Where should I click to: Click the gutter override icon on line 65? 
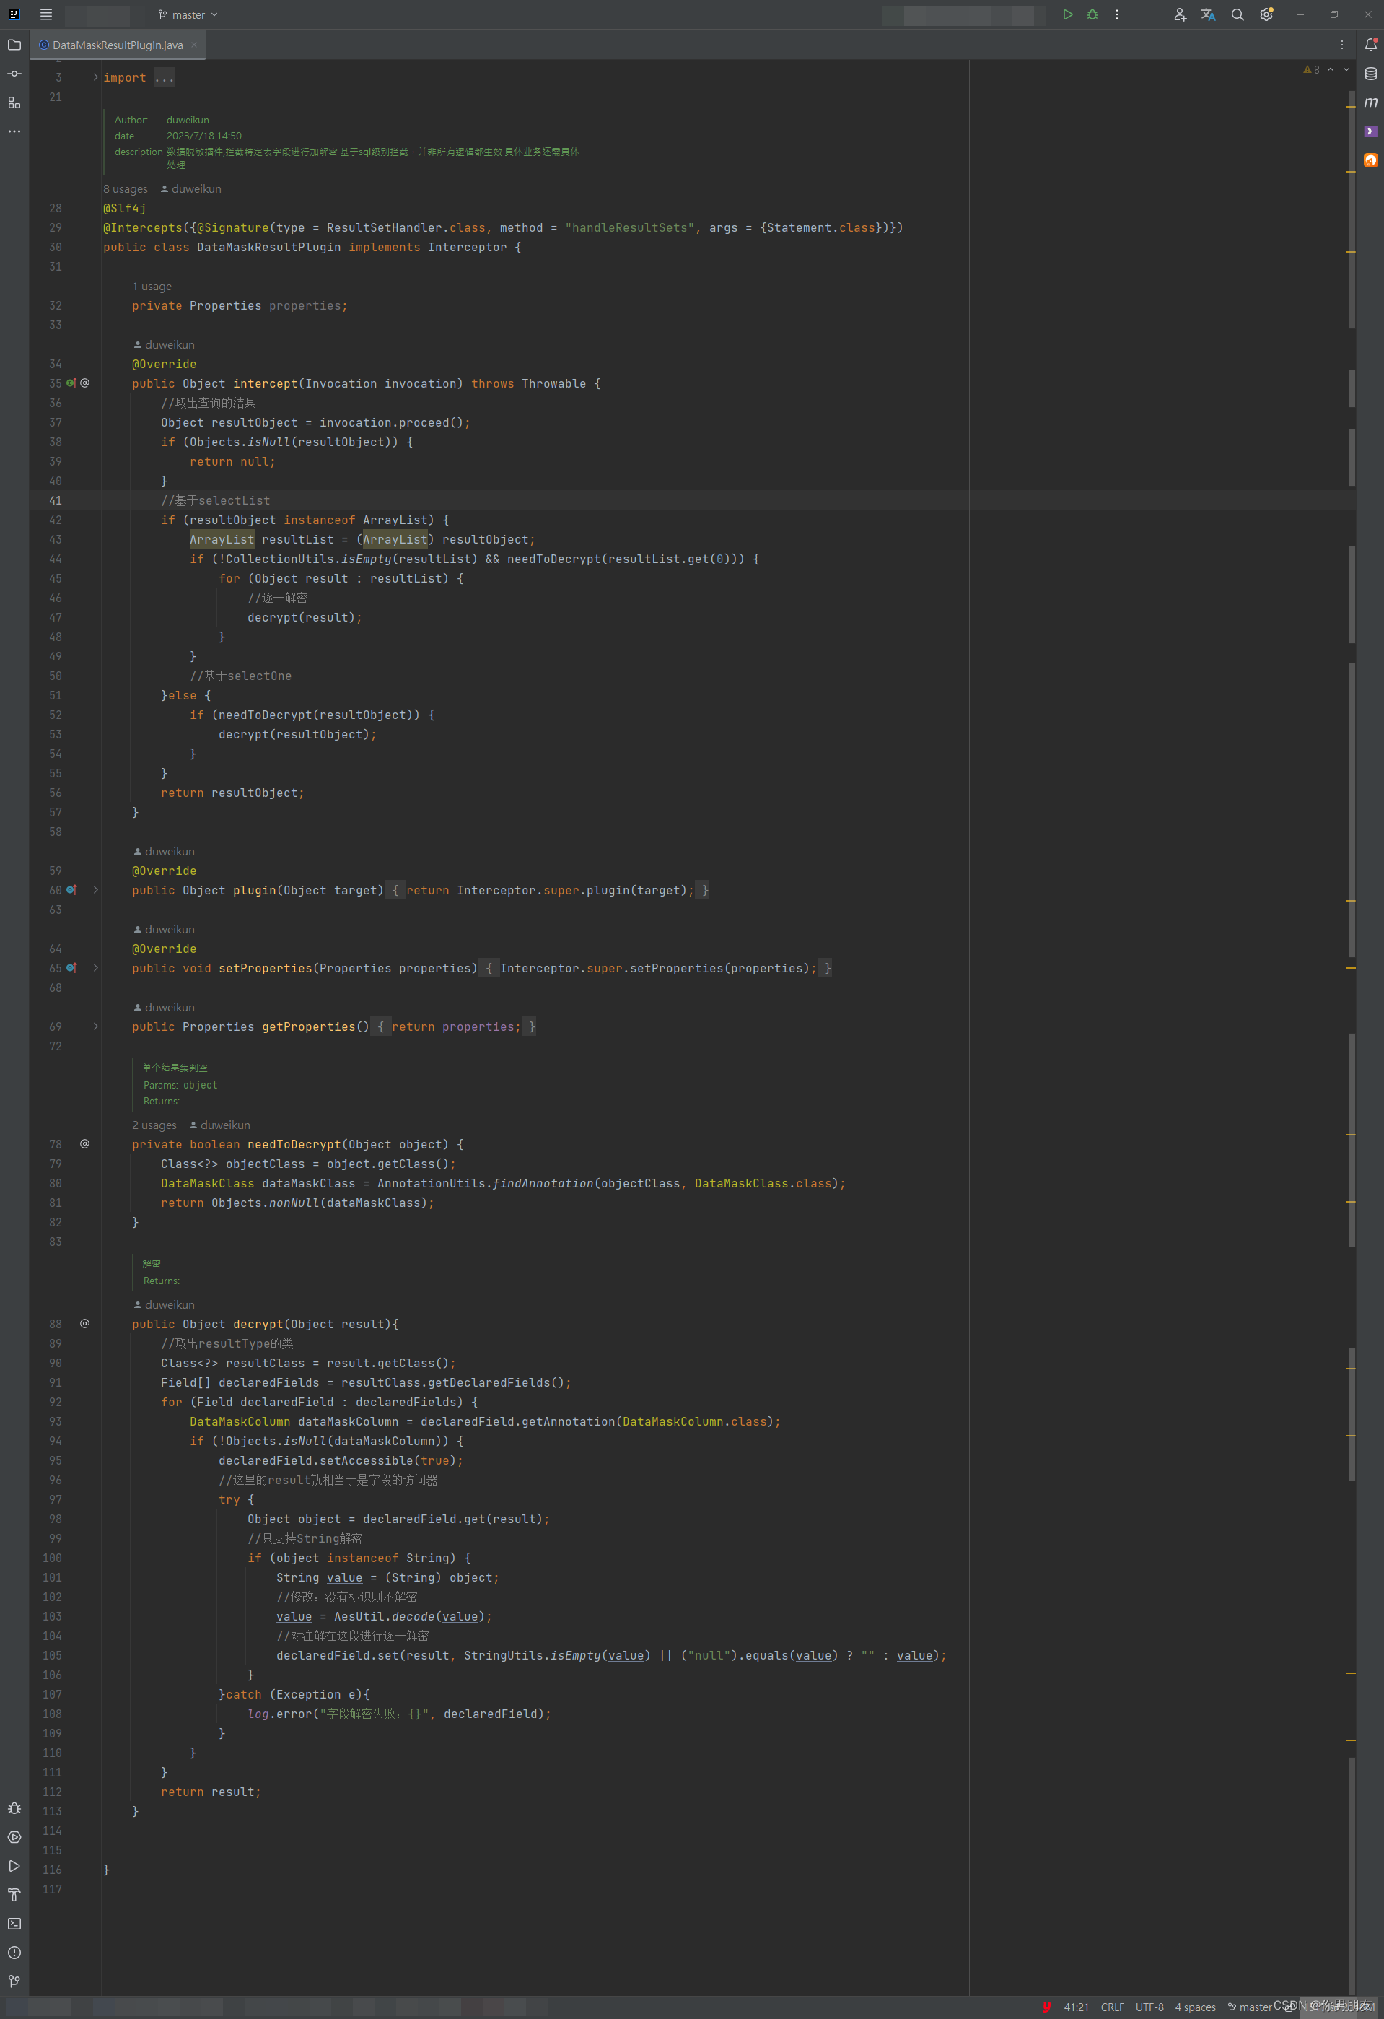(71, 968)
